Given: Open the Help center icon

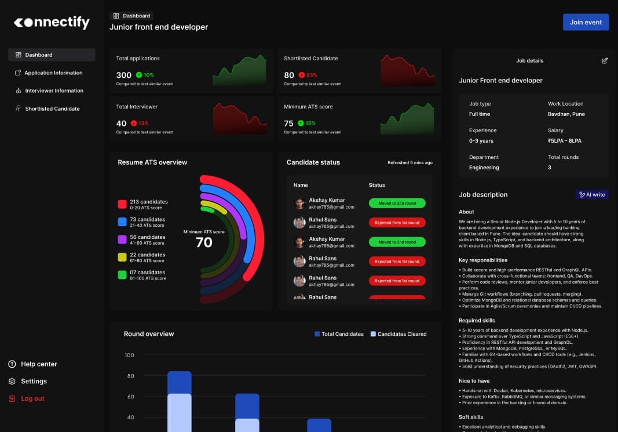Looking at the screenshot, I should (11, 364).
